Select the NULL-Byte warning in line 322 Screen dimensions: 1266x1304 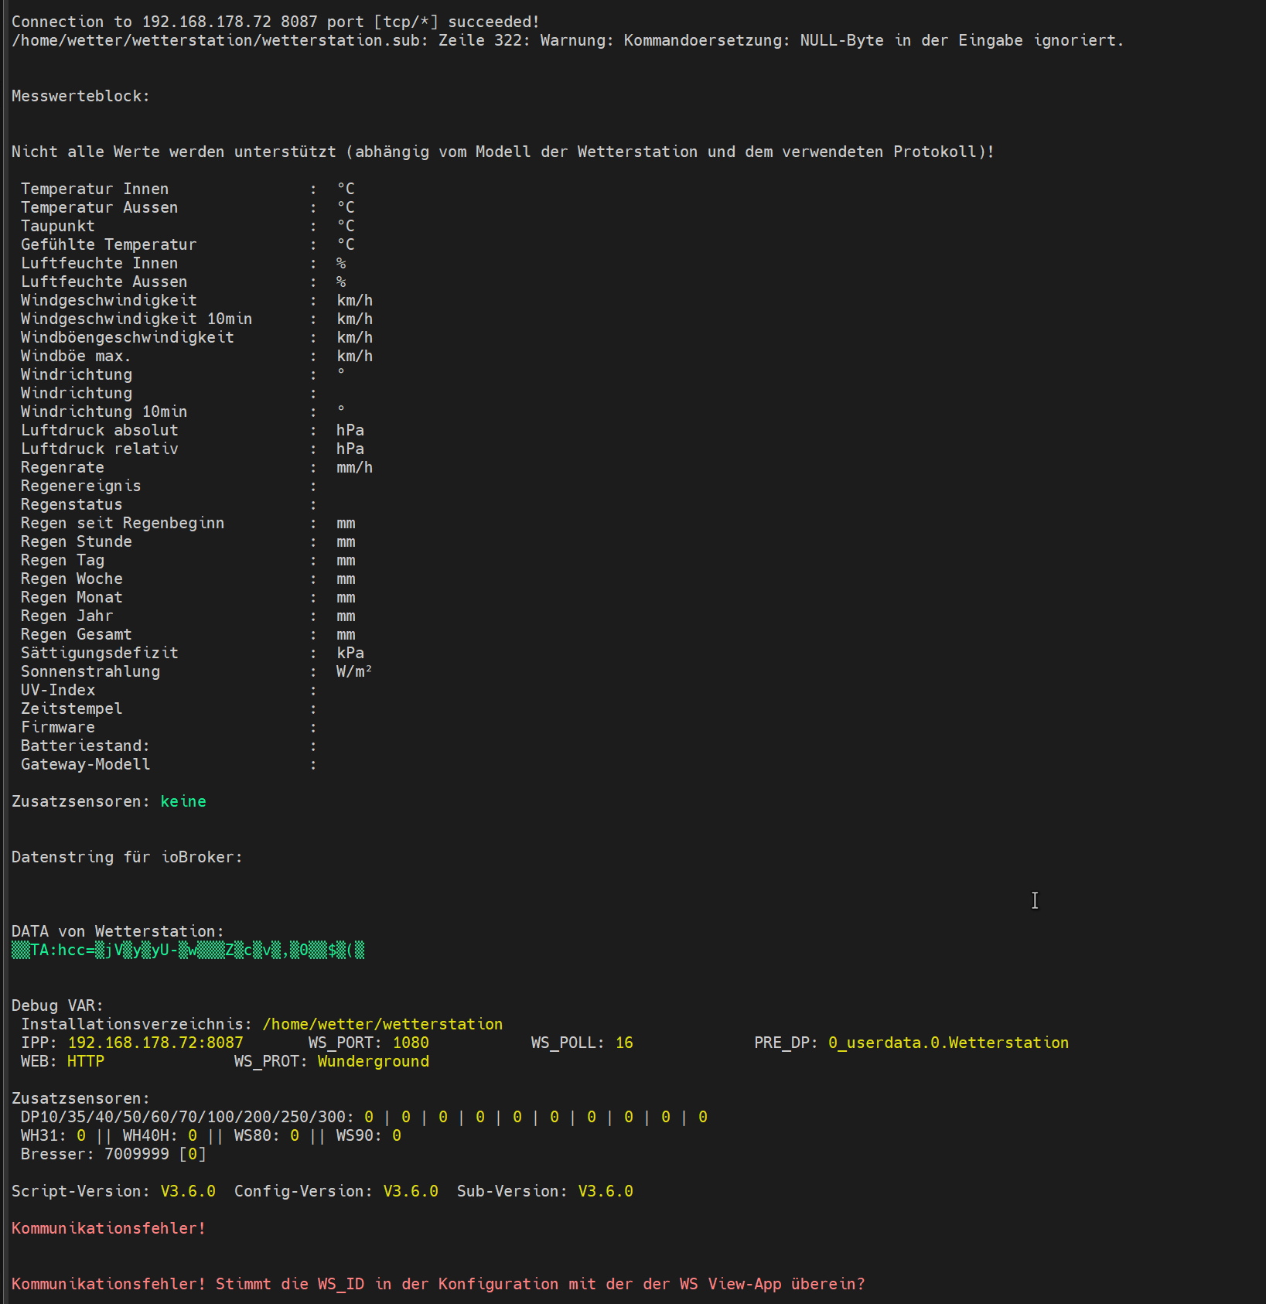(565, 40)
